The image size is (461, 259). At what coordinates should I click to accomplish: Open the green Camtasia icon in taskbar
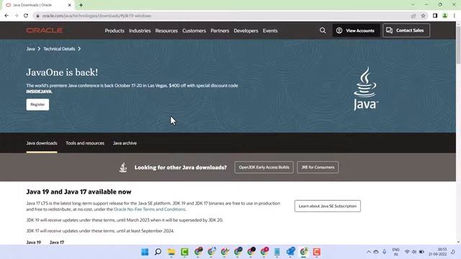tap(184, 252)
